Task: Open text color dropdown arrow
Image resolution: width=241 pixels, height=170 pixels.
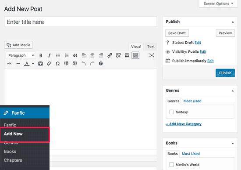Action: point(33,64)
